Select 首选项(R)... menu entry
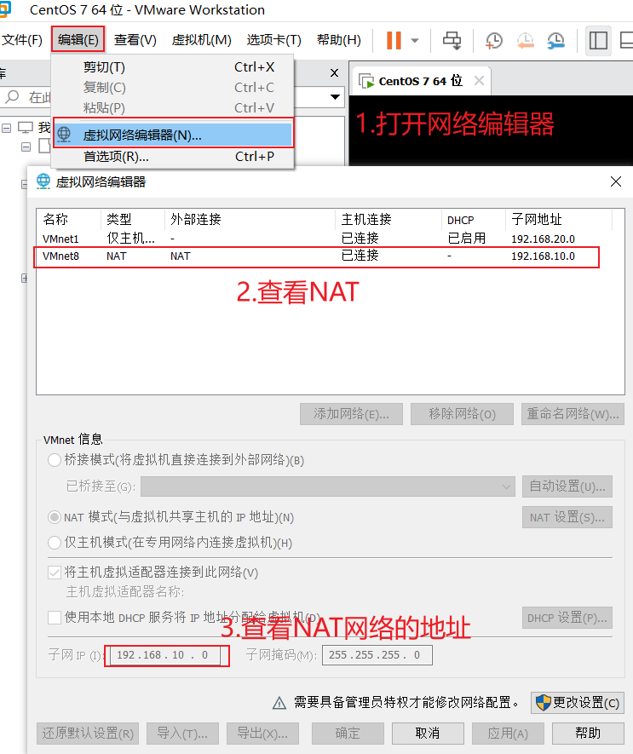 pyautogui.click(x=173, y=156)
